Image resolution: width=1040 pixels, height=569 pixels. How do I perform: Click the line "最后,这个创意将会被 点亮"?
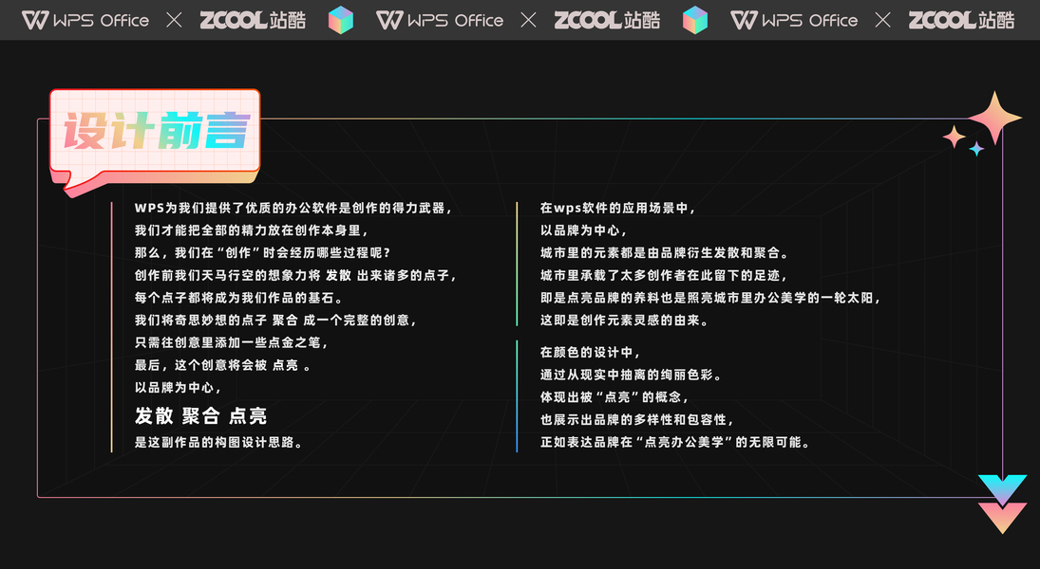222,366
